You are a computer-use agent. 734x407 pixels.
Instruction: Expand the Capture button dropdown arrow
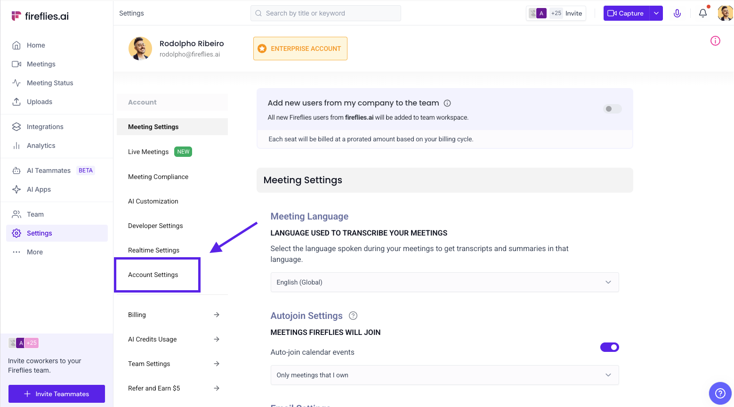click(x=656, y=13)
